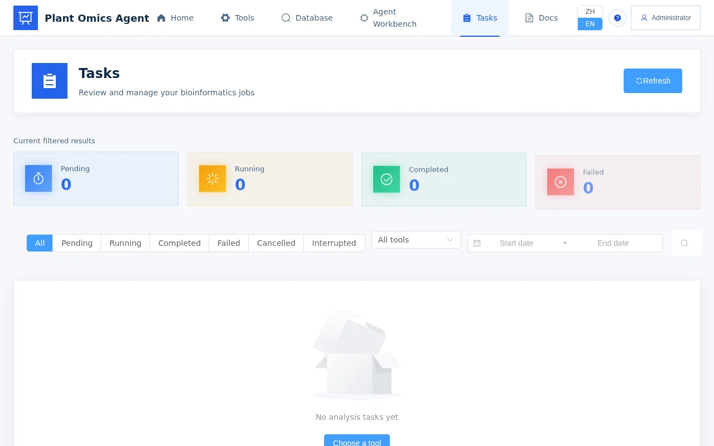Select the Tasks navigation tab
This screenshot has width=714, height=446.
pyautogui.click(x=480, y=18)
